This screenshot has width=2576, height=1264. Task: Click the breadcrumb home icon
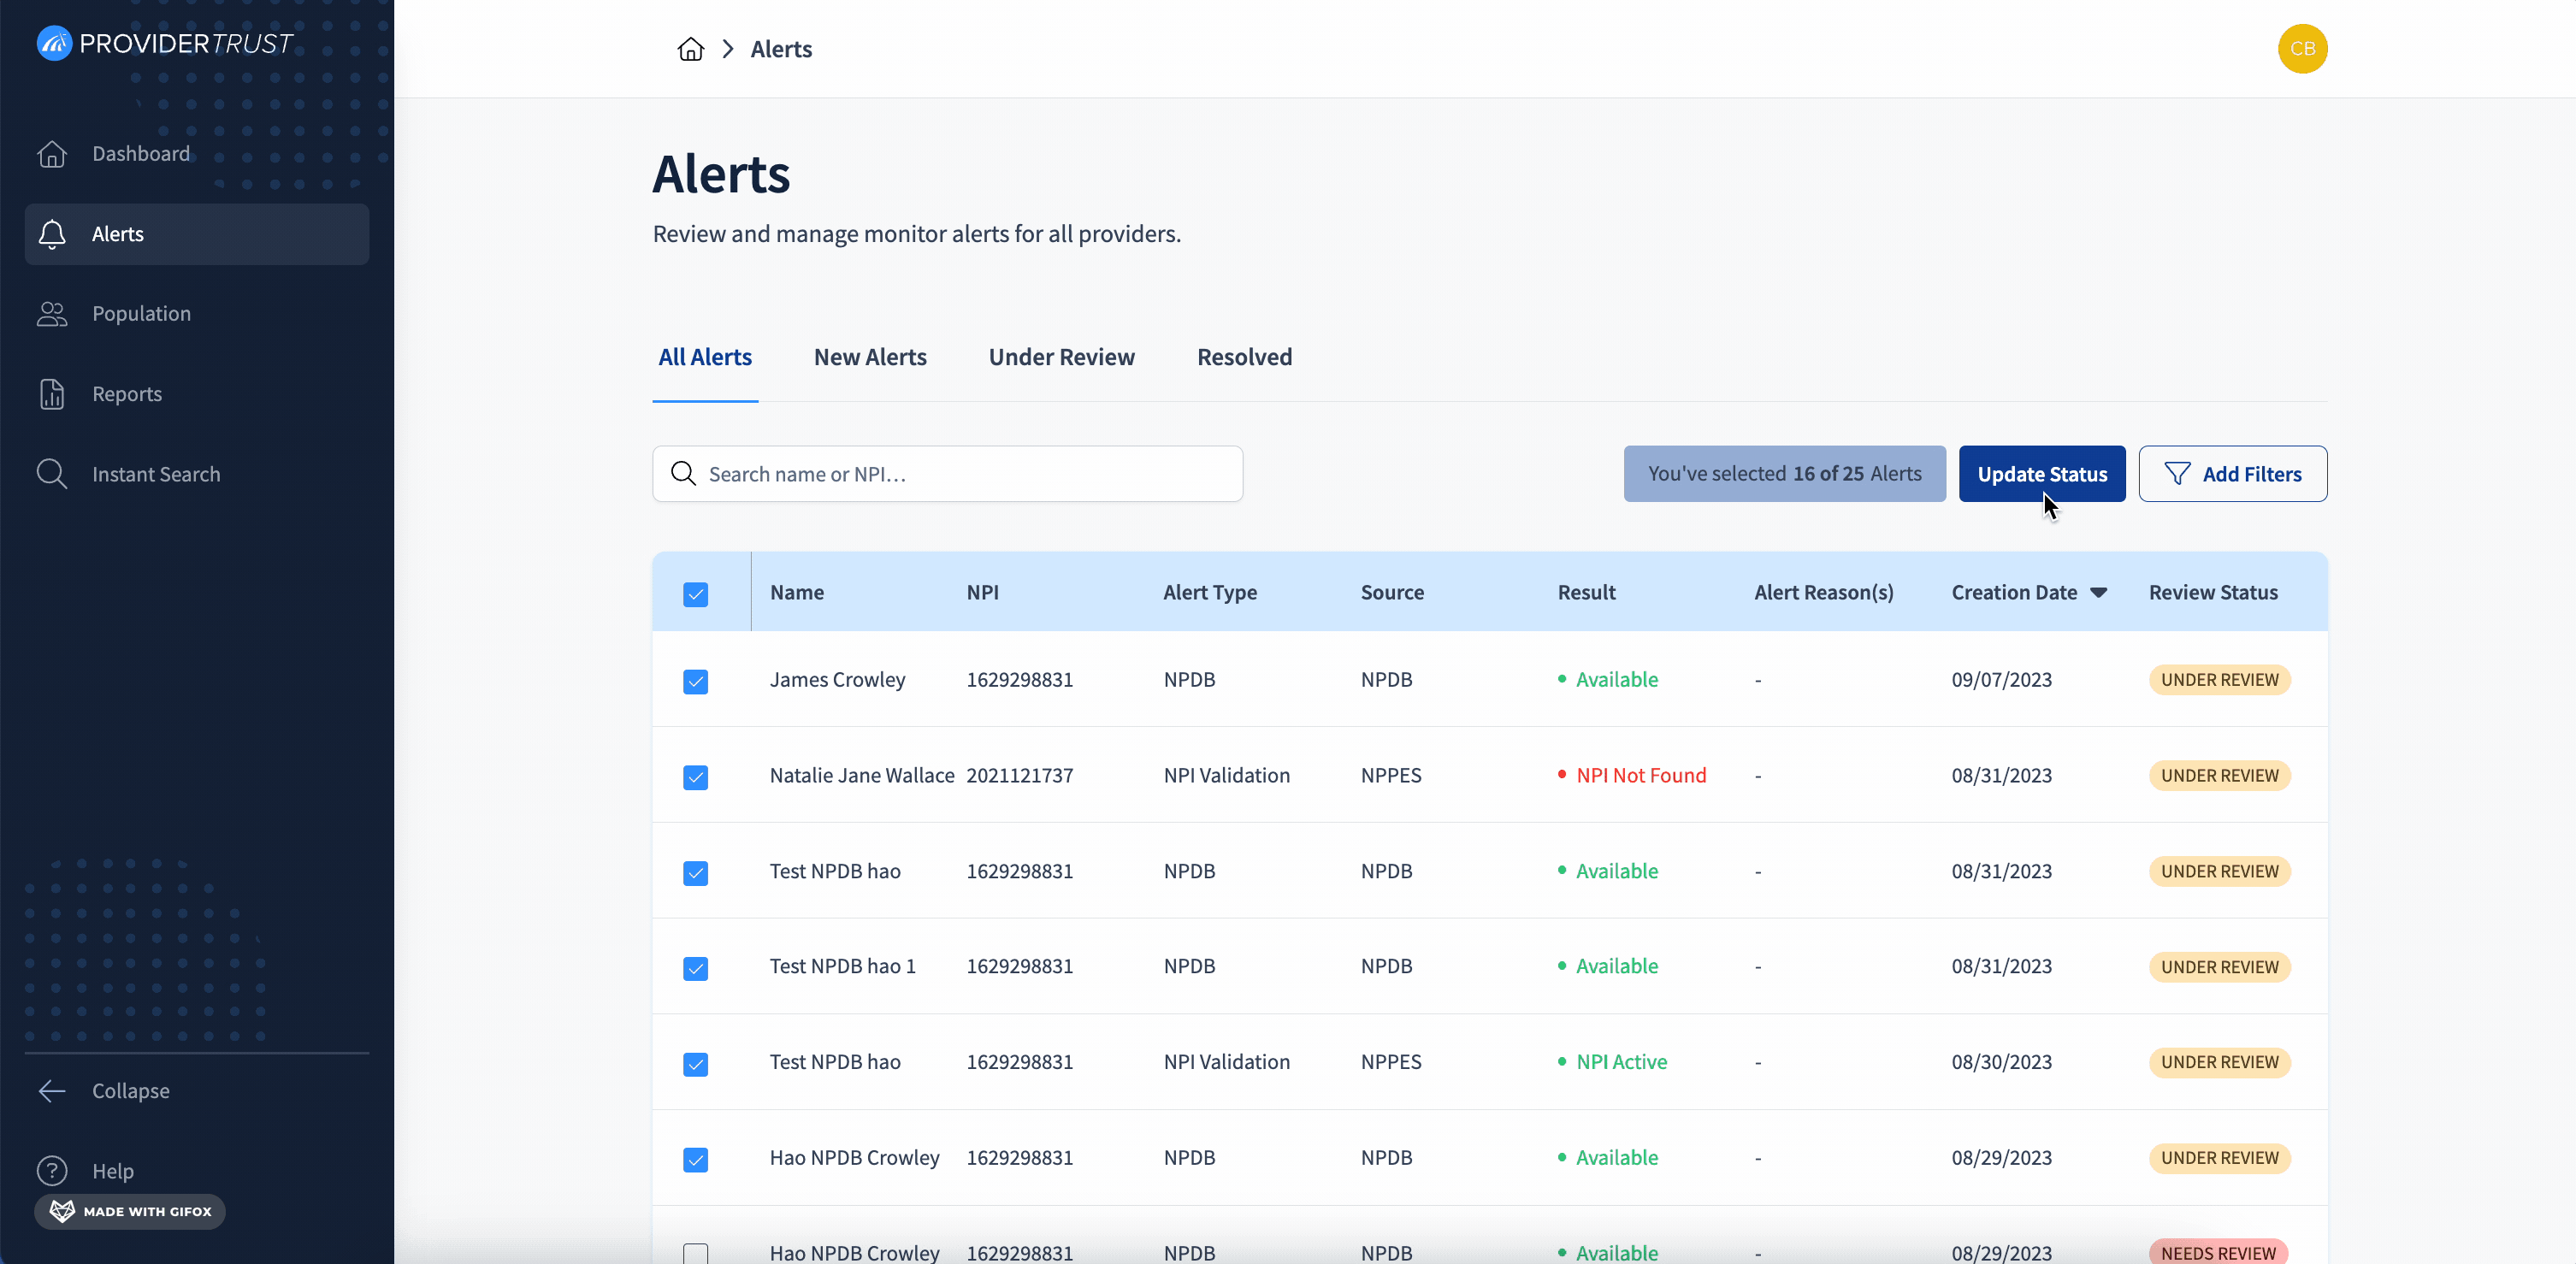pos(691,49)
